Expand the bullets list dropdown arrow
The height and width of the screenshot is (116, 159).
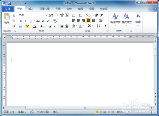pos(77,15)
